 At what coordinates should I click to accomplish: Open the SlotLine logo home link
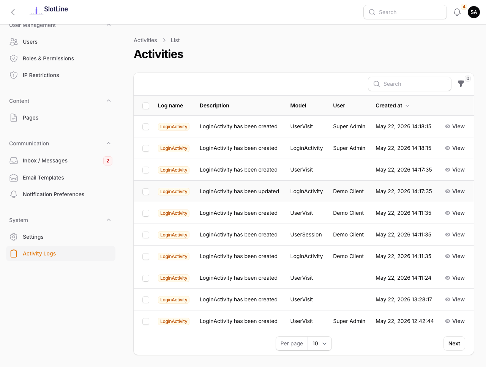[49, 10]
